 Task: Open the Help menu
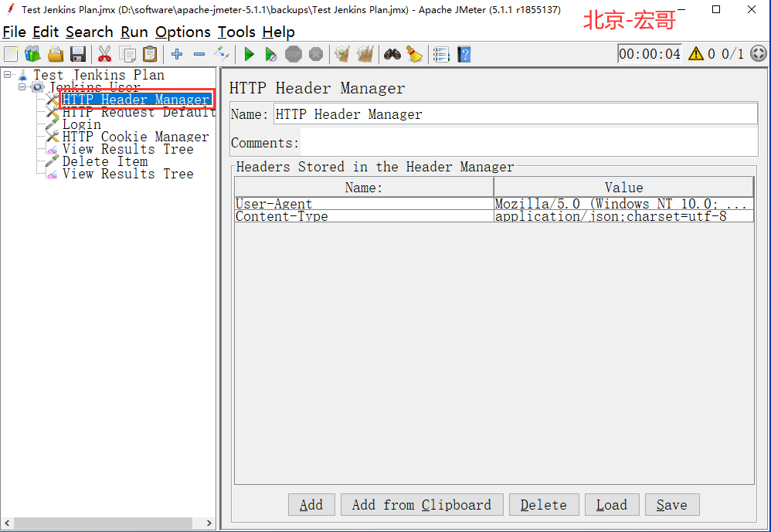click(x=278, y=32)
